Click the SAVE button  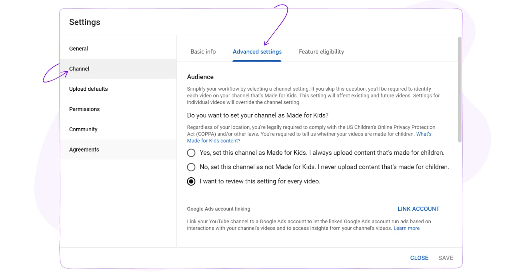pyautogui.click(x=446, y=258)
